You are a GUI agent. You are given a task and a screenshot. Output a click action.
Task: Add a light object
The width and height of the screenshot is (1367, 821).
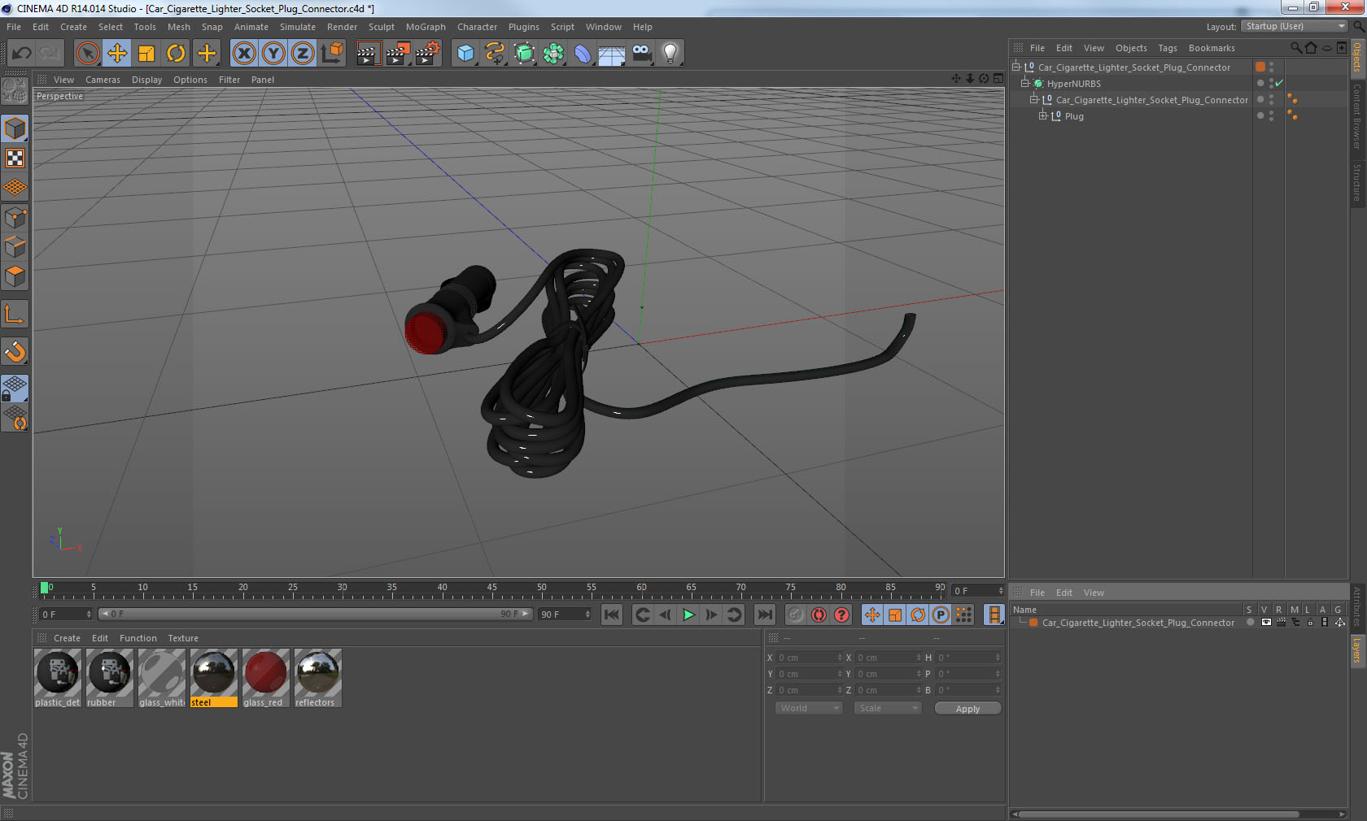pyautogui.click(x=670, y=54)
